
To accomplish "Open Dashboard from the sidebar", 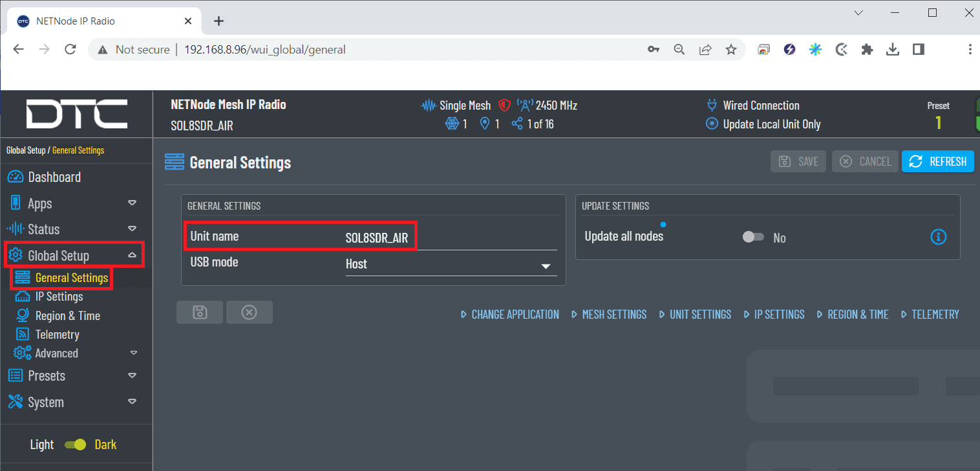I will pyautogui.click(x=54, y=177).
